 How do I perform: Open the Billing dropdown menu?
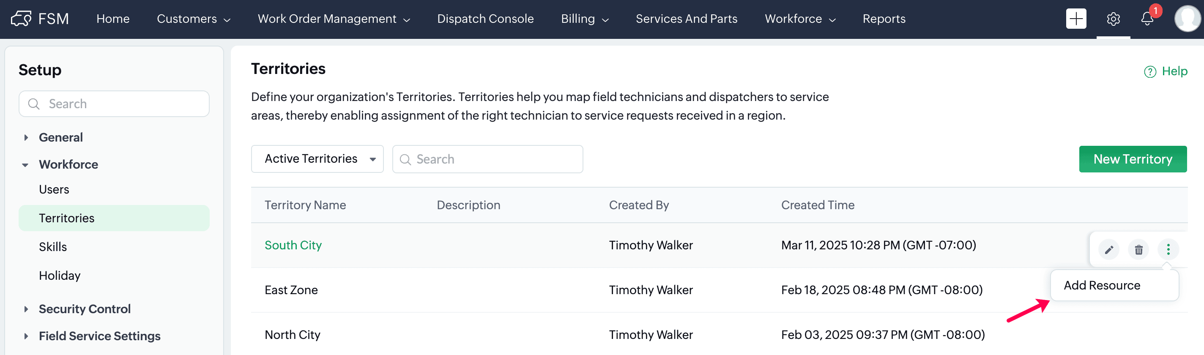(585, 19)
